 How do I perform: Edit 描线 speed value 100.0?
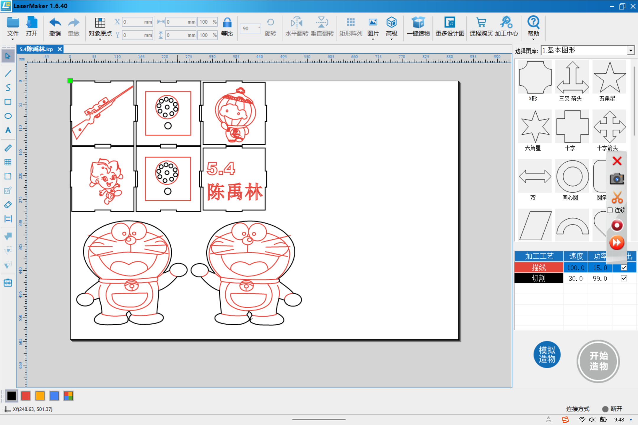coord(575,268)
